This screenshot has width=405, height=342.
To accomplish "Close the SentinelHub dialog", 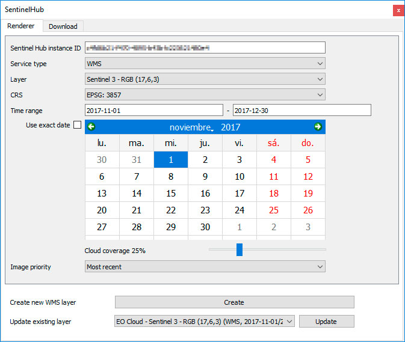I will (399, 11).
